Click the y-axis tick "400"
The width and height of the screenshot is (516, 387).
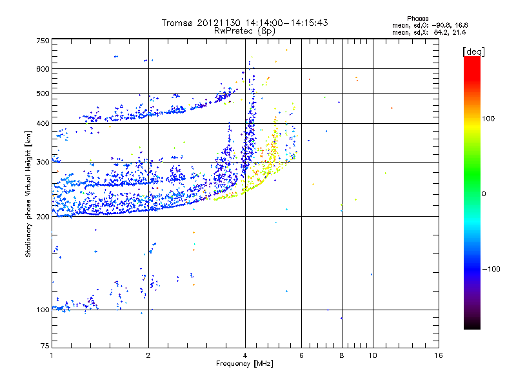43,124
